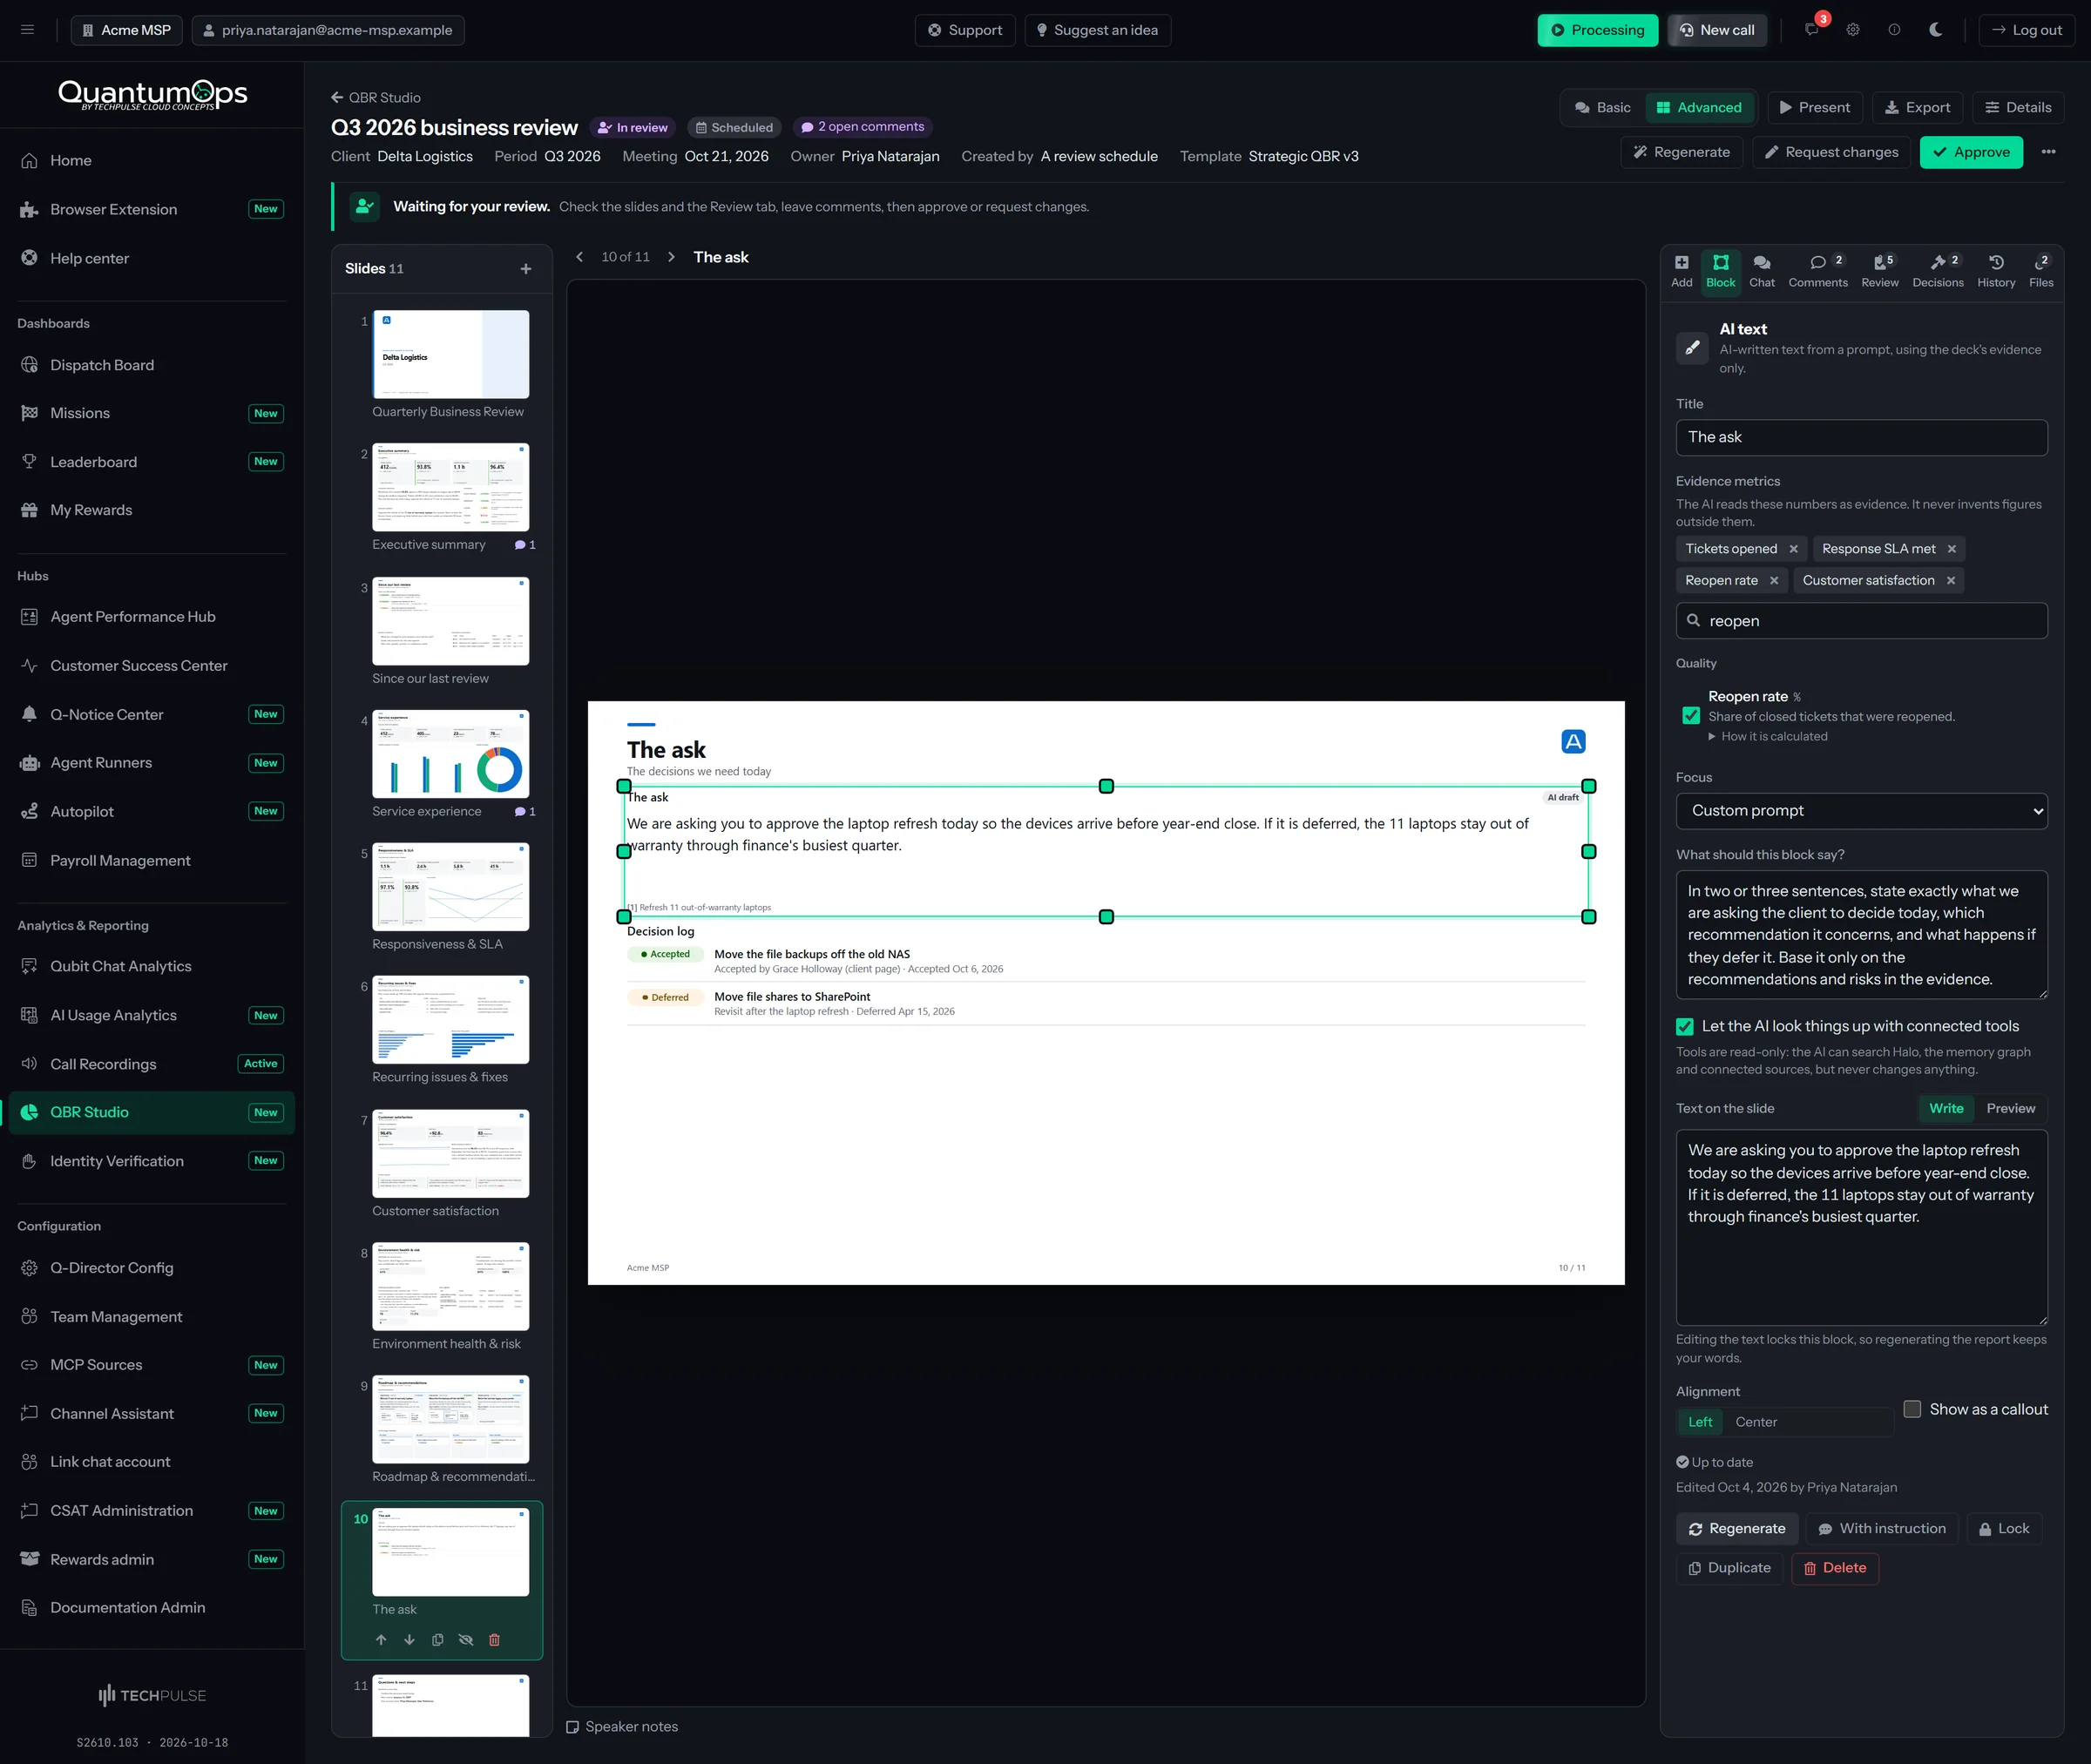Open the Focus Custom prompt dropdown
This screenshot has height=1764, width=2091.
click(x=1861, y=811)
